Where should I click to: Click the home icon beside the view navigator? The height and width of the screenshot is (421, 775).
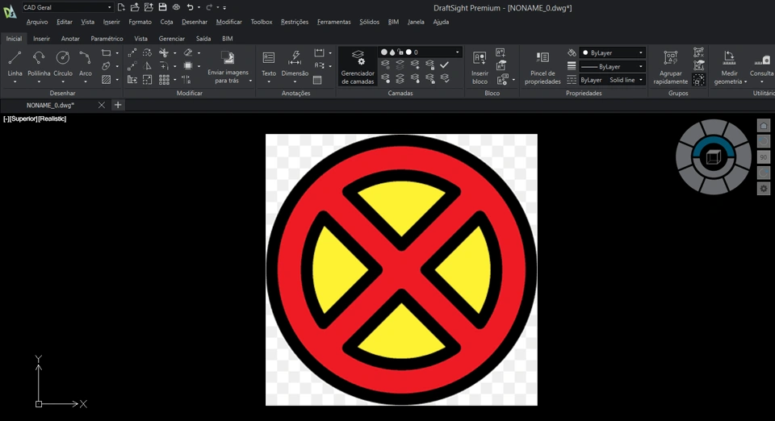click(763, 125)
